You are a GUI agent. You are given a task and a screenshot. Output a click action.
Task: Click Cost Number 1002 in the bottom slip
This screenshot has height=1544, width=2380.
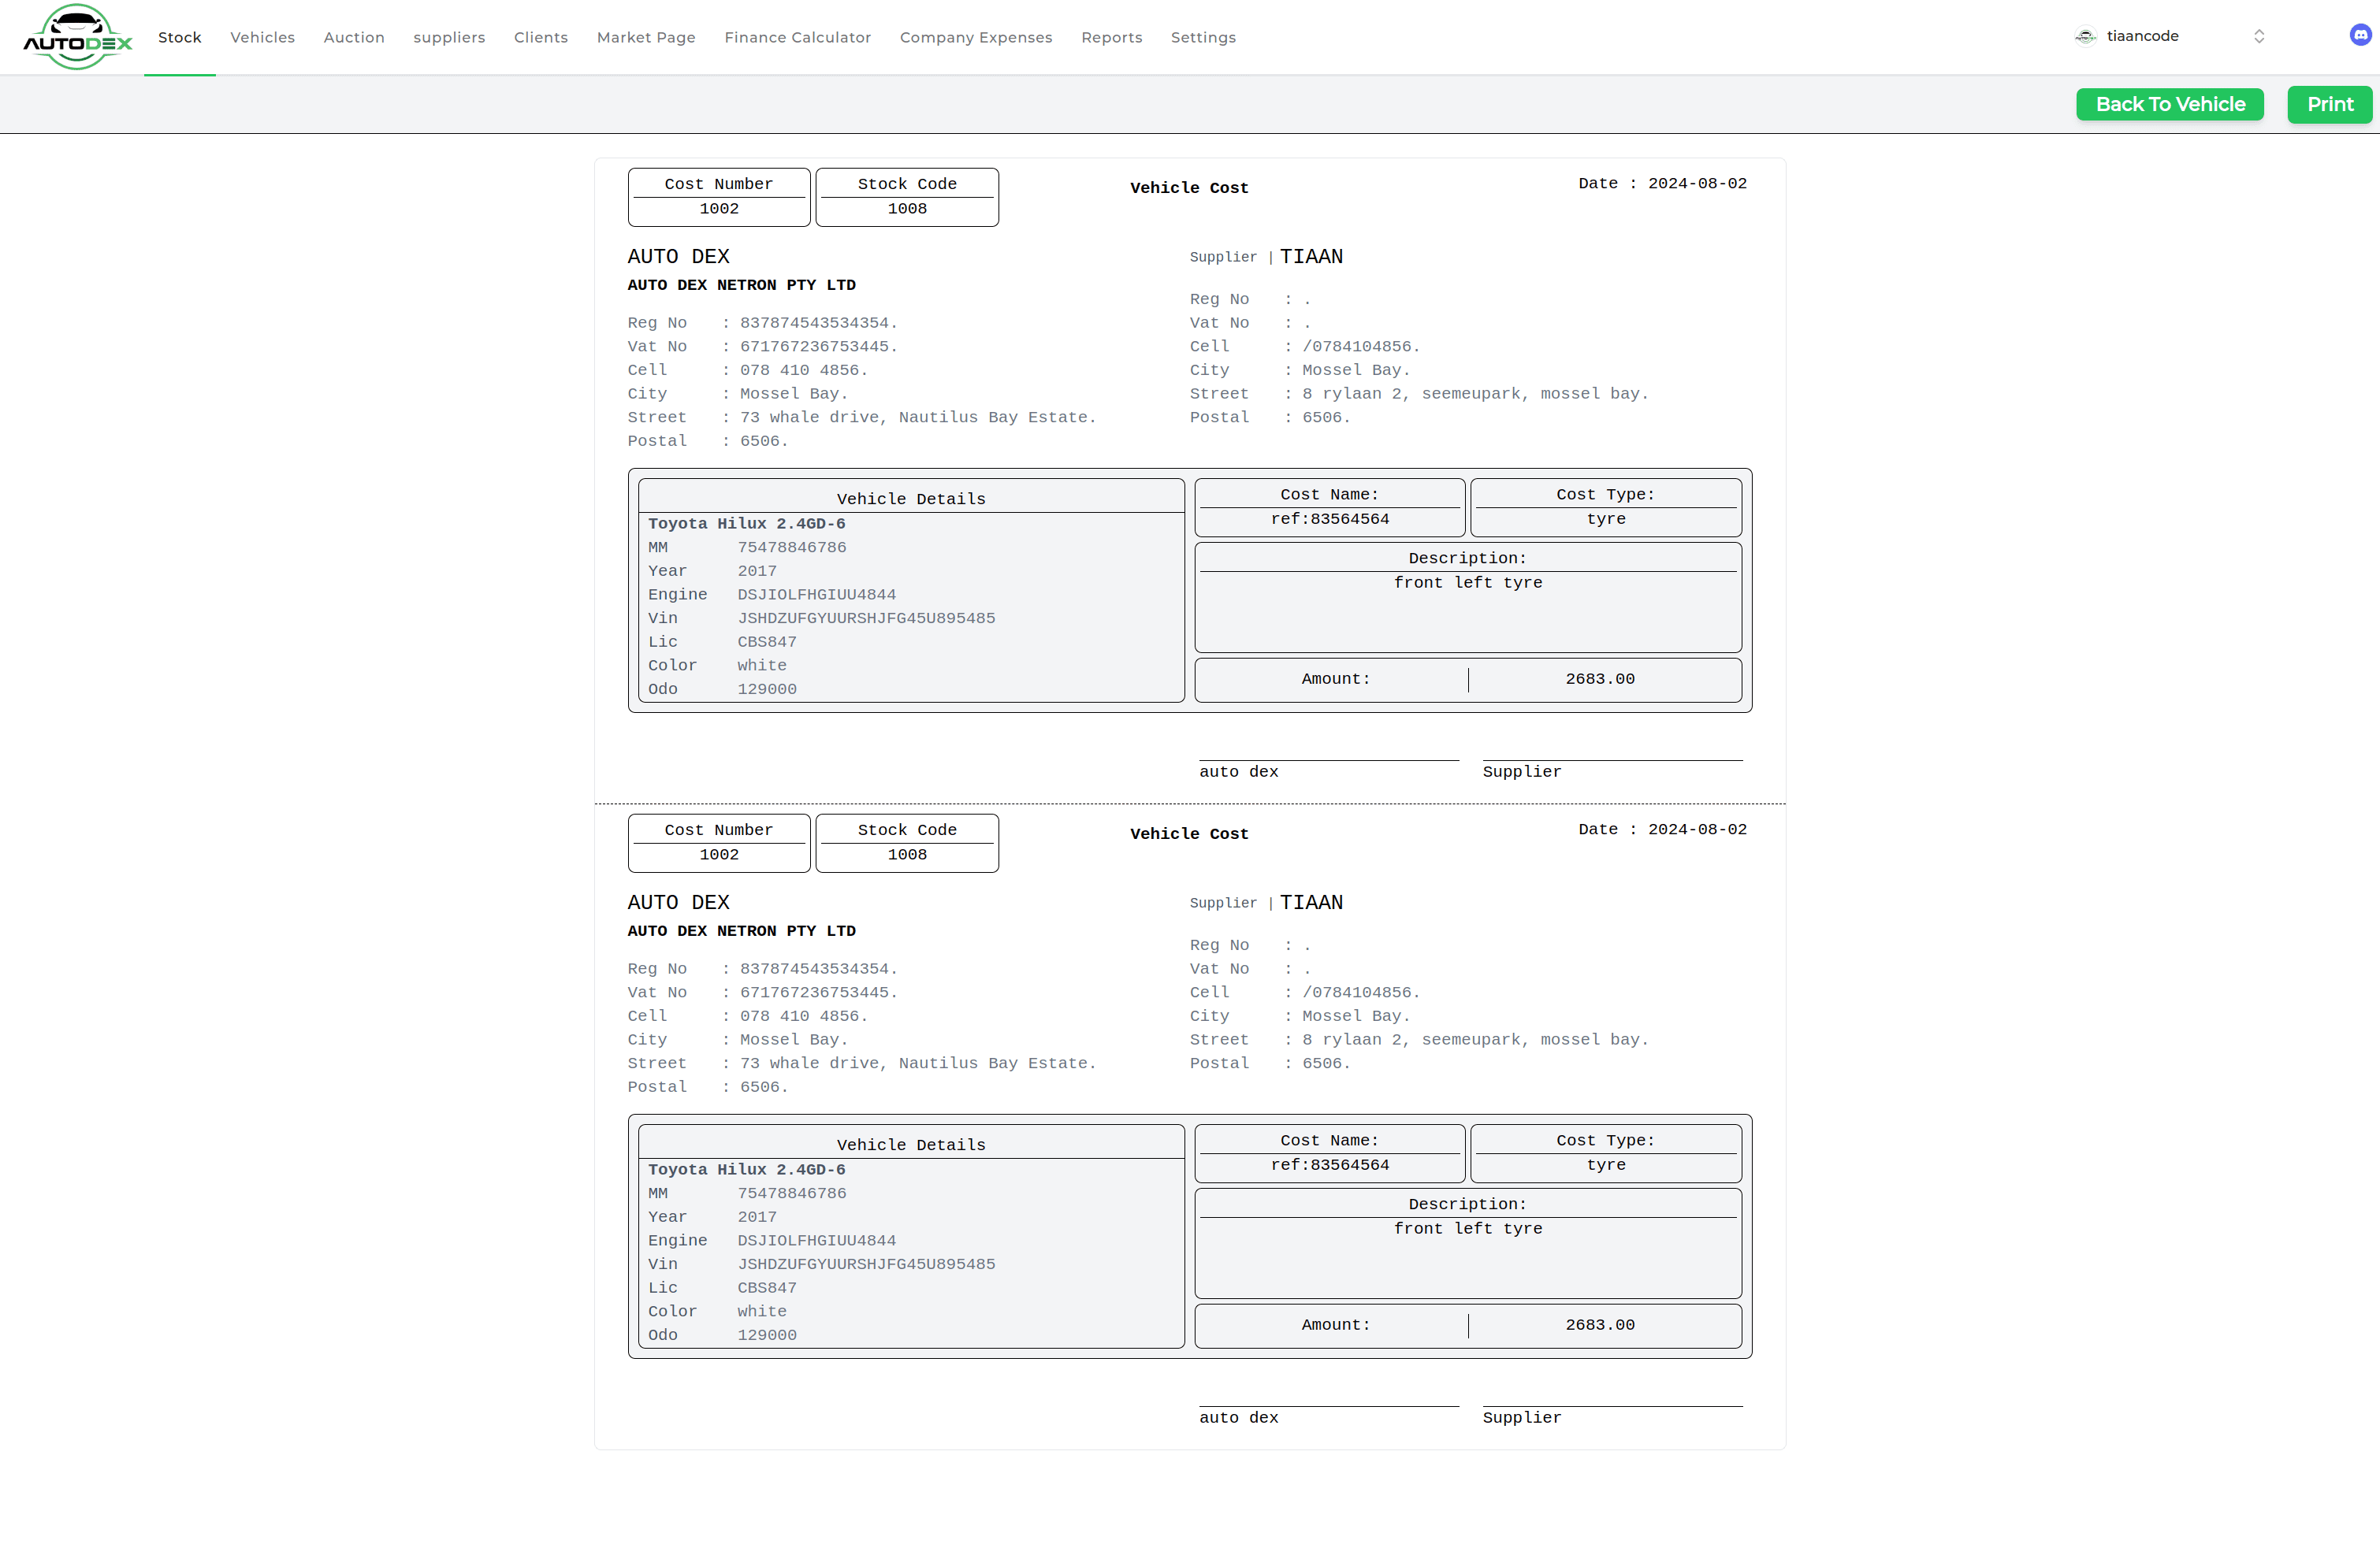719,855
